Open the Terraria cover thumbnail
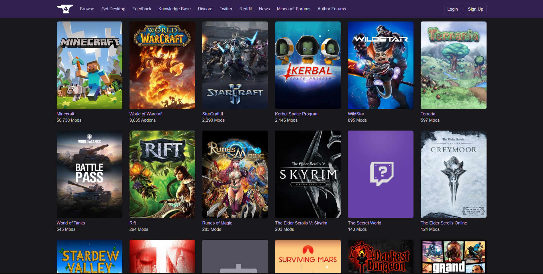This screenshot has height=274, width=543. click(454, 65)
